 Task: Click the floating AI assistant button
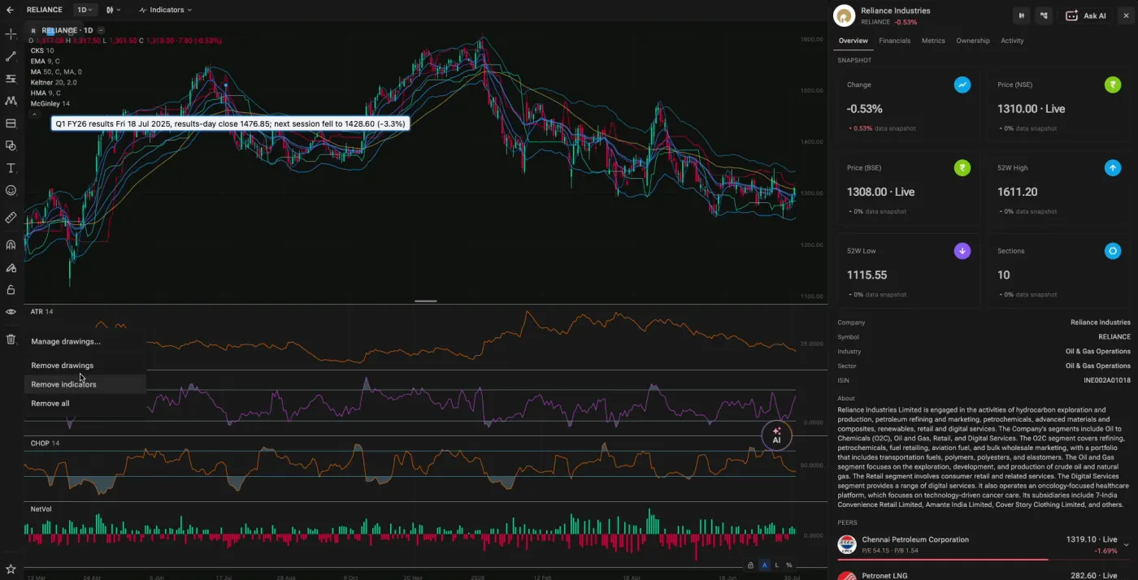click(776, 435)
